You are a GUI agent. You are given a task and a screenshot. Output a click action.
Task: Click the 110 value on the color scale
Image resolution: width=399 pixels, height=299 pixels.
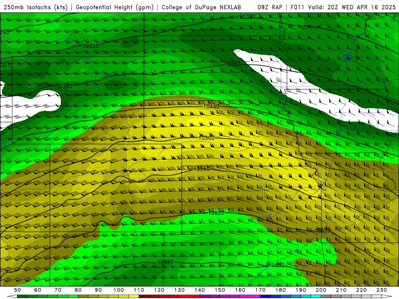point(139,290)
